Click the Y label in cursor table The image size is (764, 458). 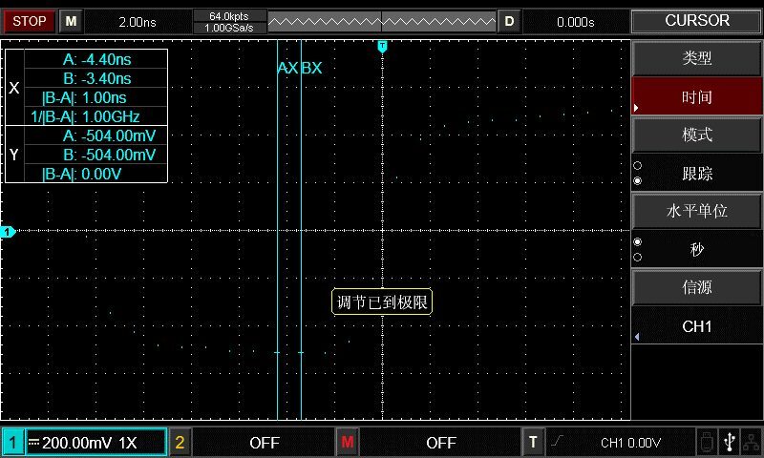click(14, 155)
